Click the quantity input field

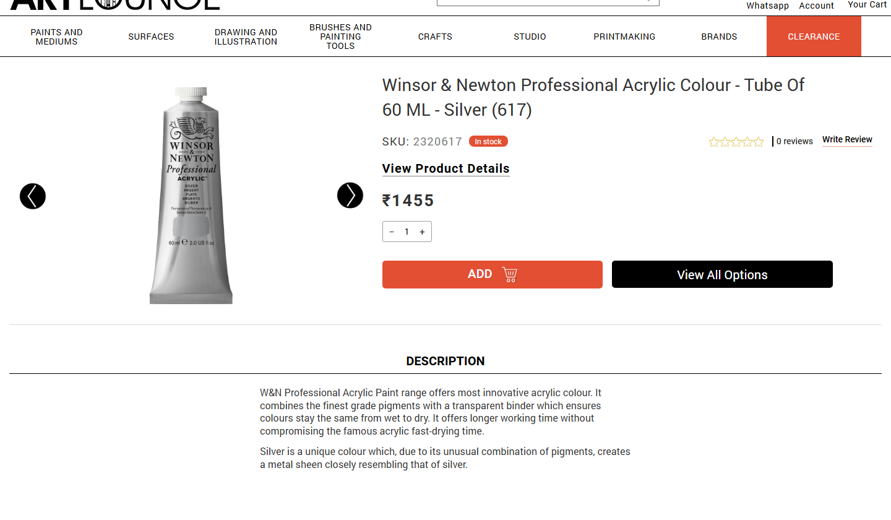[407, 232]
